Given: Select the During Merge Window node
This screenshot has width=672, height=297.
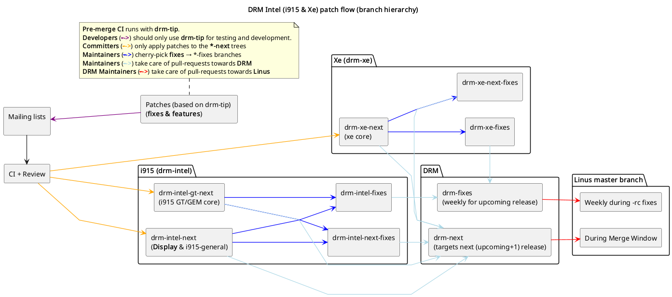Looking at the screenshot, I should pos(620,238).
